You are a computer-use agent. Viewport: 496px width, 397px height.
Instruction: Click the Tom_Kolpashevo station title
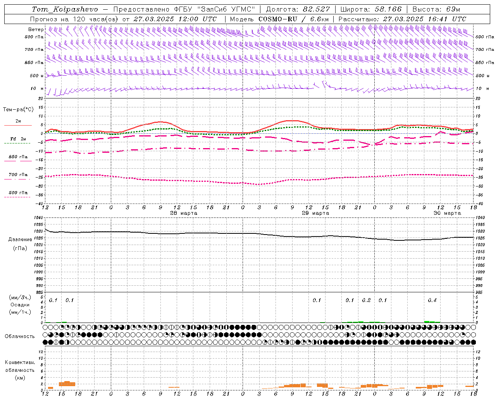[65, 9]
